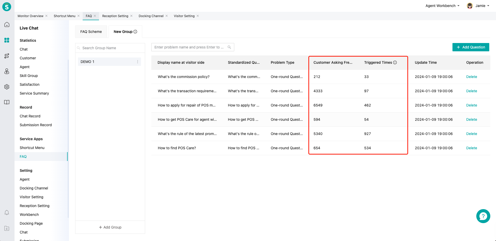This screenshot has width=496, height=241.
Task: Open the routing flow icon in rail
Action: tap(7, 56)
